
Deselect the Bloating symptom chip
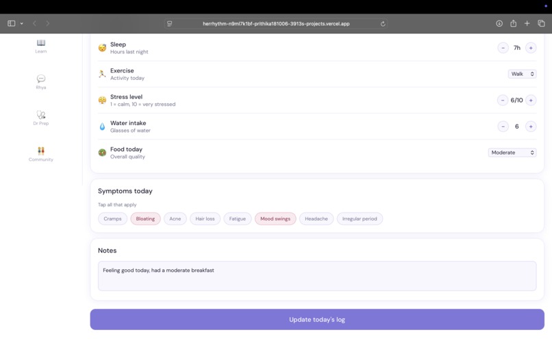(x=145, y=219)
